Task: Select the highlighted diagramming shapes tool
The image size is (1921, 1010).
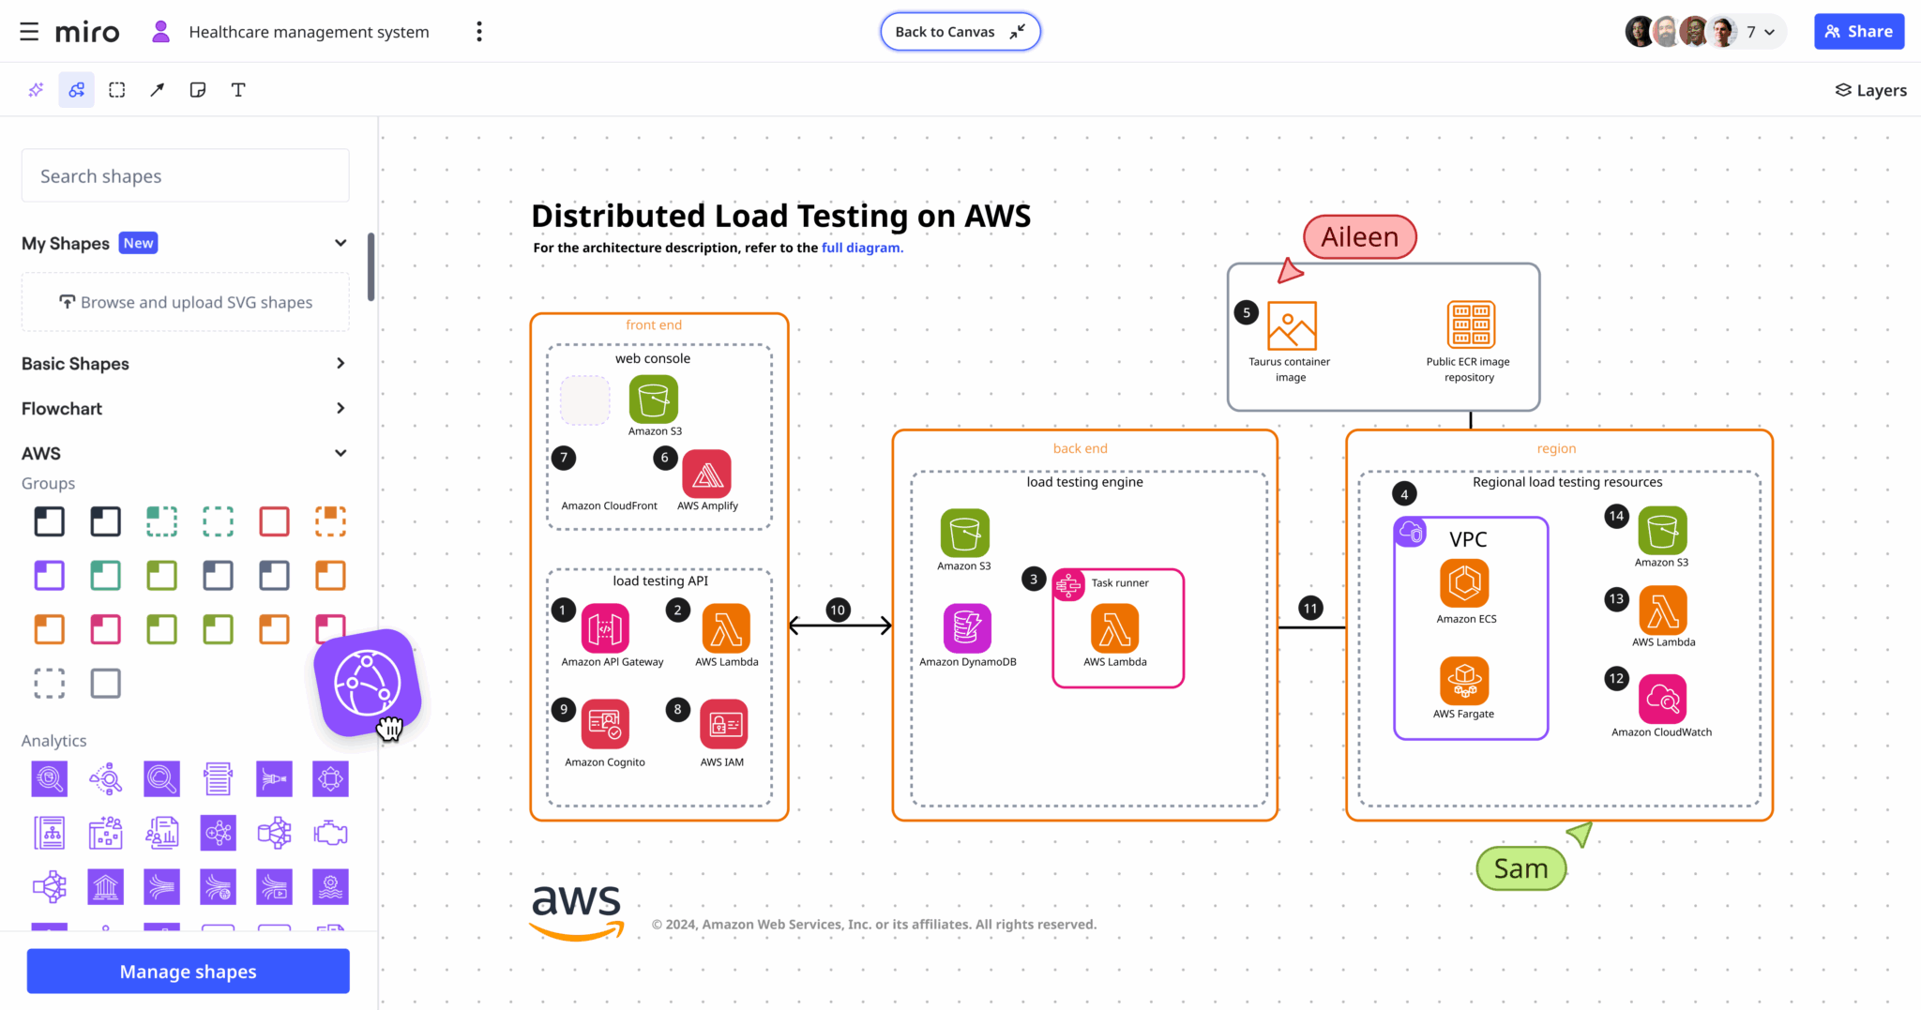Action: click(x=76, y=89)
